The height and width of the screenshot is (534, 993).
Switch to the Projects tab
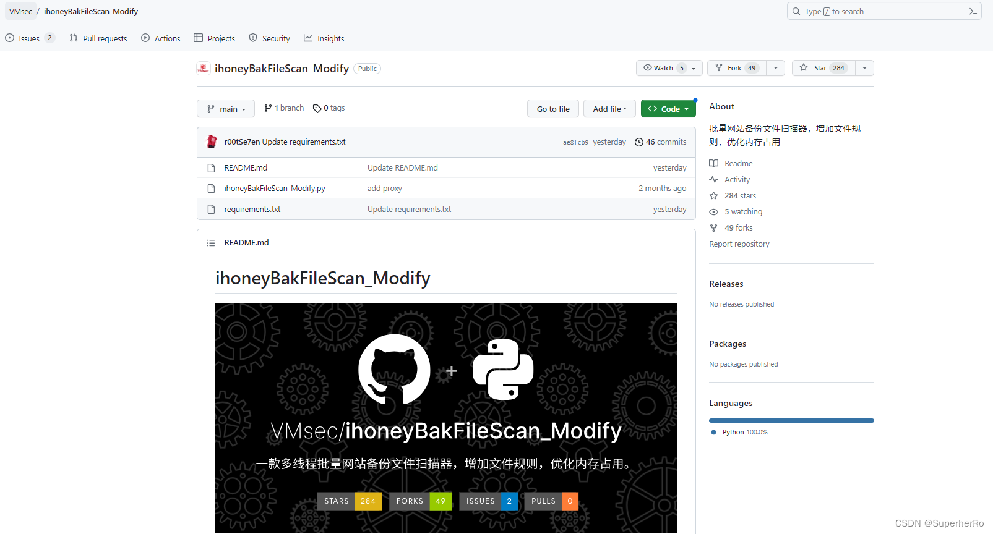pos(215,38)
